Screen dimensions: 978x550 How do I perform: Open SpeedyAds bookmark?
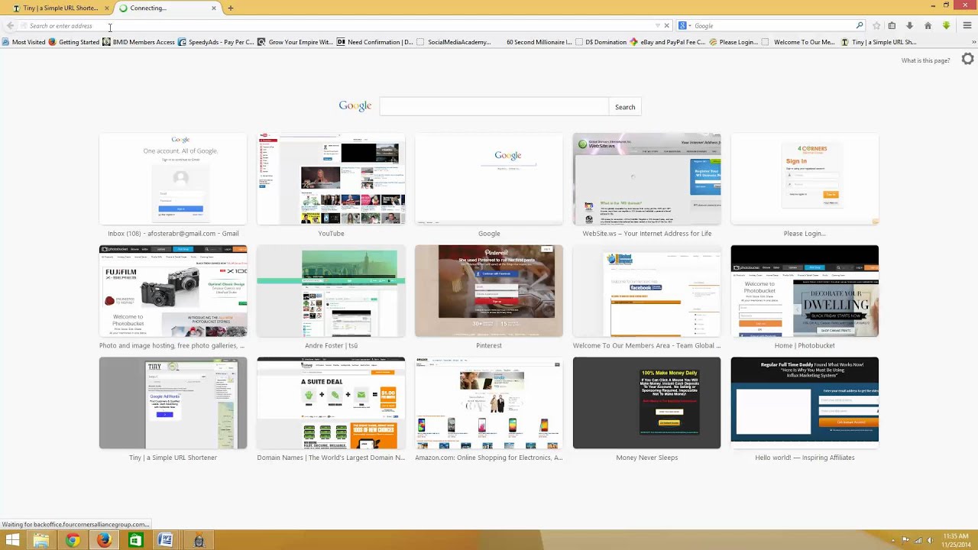pos(215,42)
